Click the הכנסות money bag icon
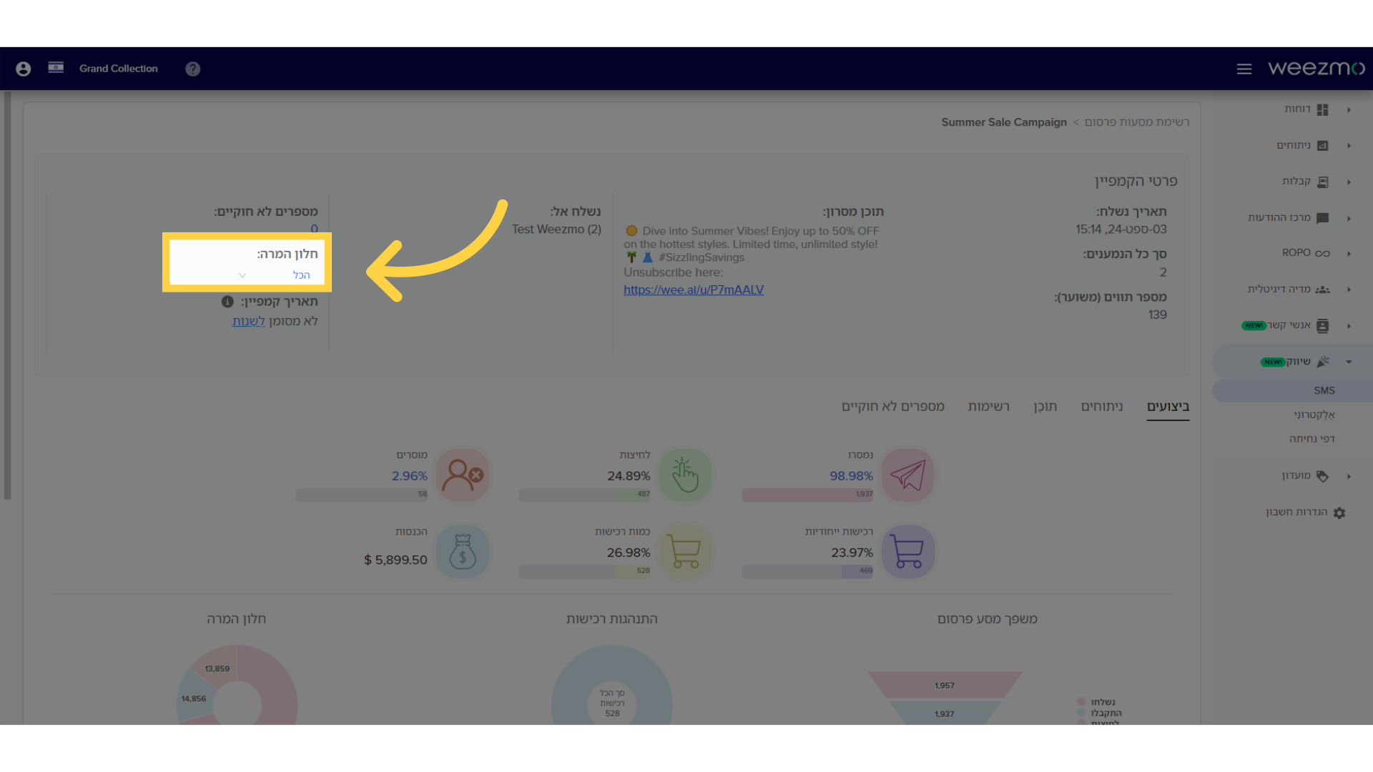This screenshot has width=1373, height=772. [x=462, y=552]
